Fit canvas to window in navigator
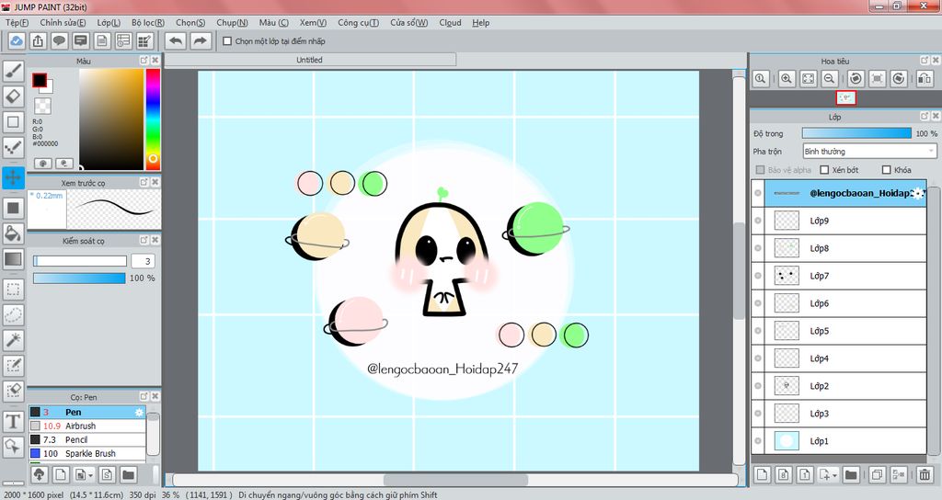This screenshot has width=942, height=500. pyautogui.click(x=808, y=79)
